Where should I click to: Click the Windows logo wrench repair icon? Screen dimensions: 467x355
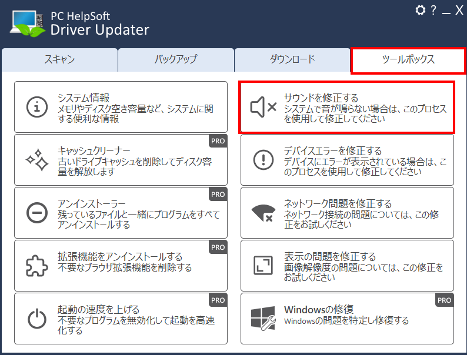point(263,319)
